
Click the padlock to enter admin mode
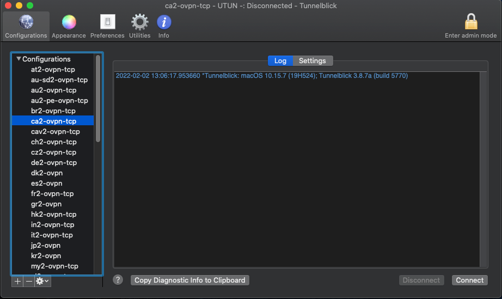[x=470, y=27]
